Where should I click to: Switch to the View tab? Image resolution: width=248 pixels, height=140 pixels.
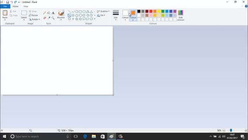point(26,6)
